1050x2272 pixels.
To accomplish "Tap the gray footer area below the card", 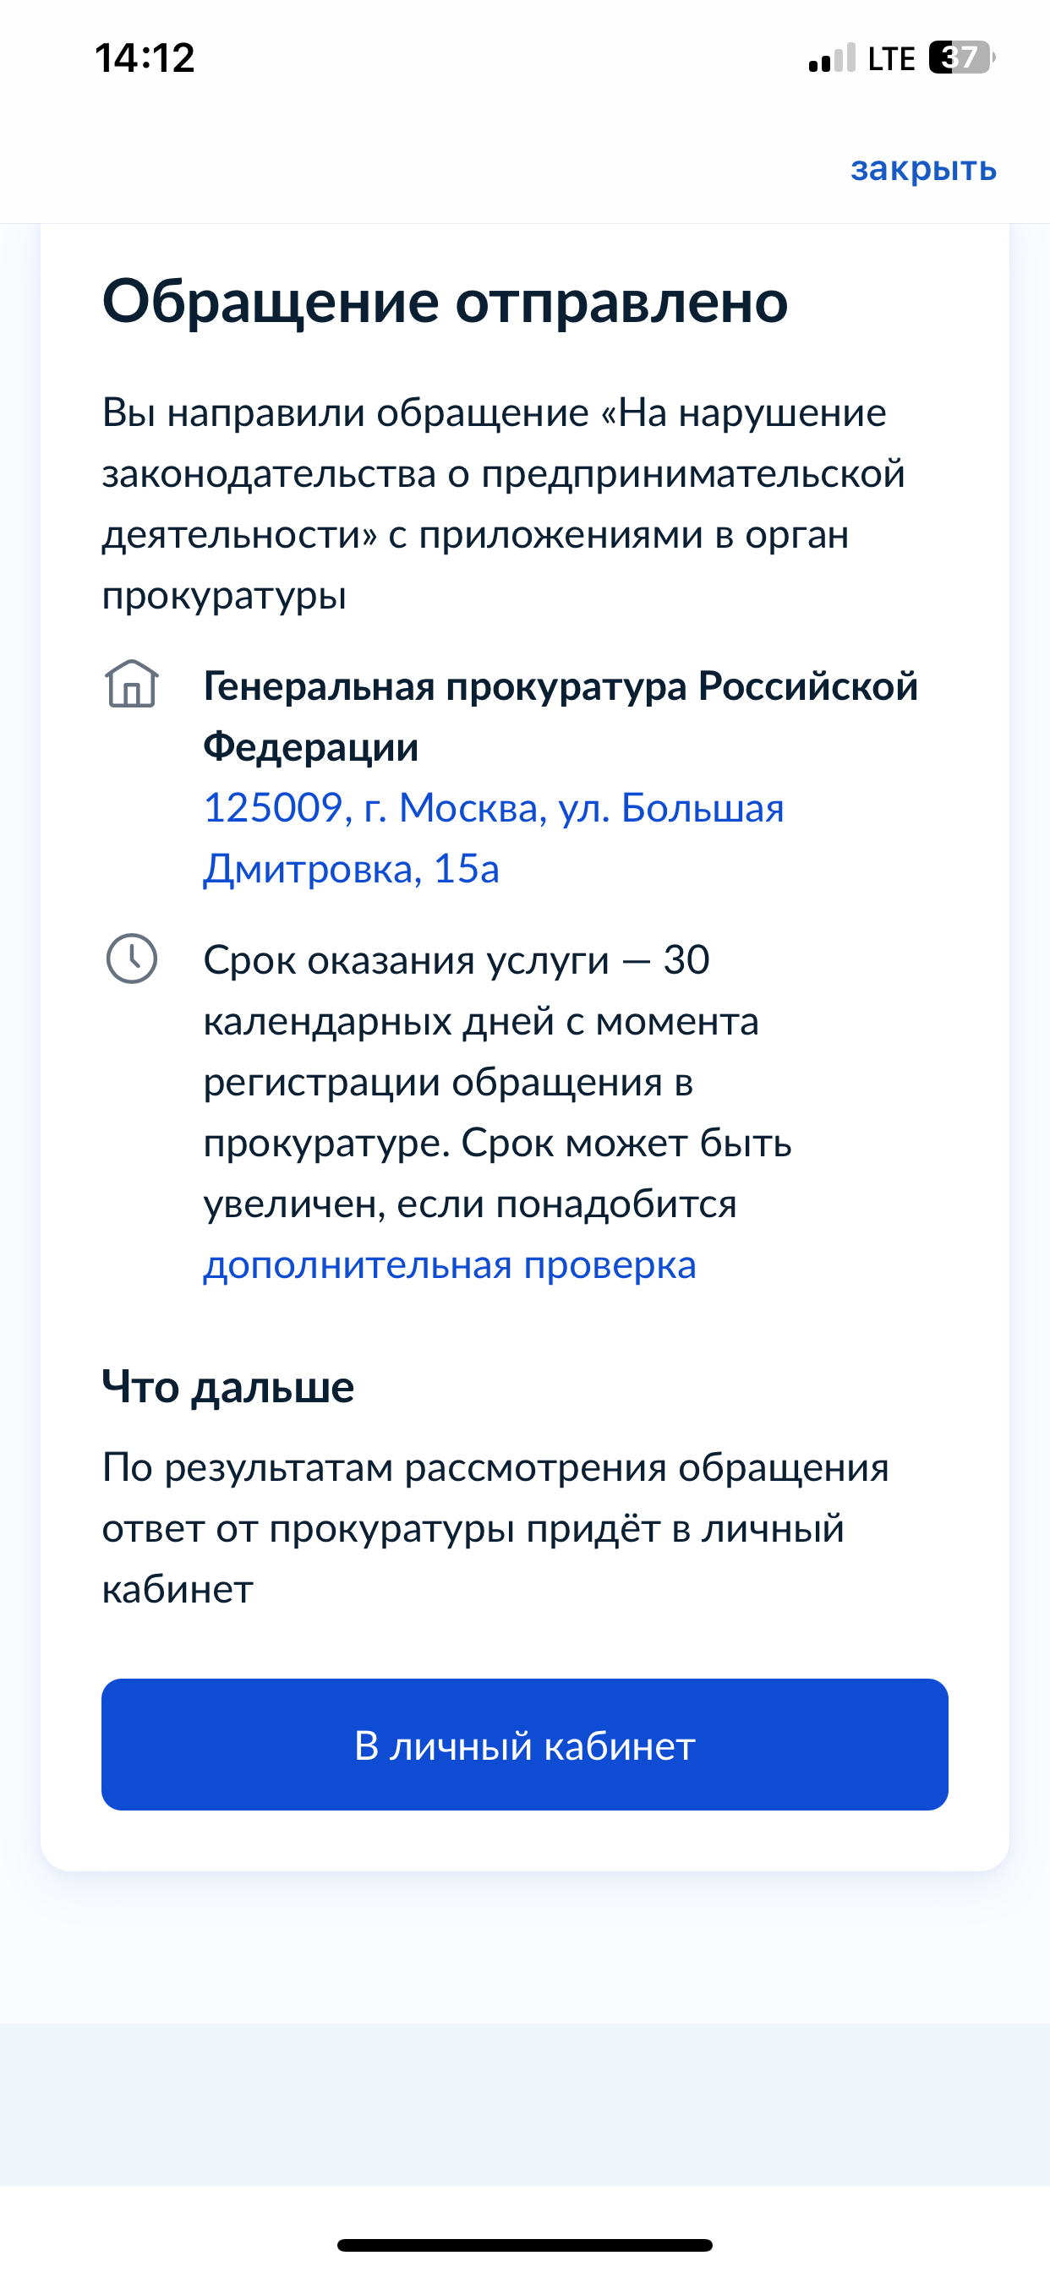I will 525,2104.
